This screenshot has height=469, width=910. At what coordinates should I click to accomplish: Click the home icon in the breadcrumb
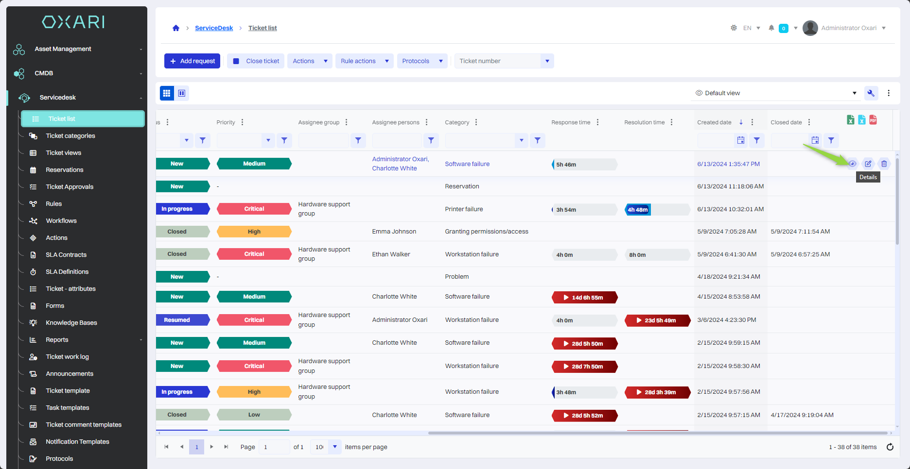point(176,28)
